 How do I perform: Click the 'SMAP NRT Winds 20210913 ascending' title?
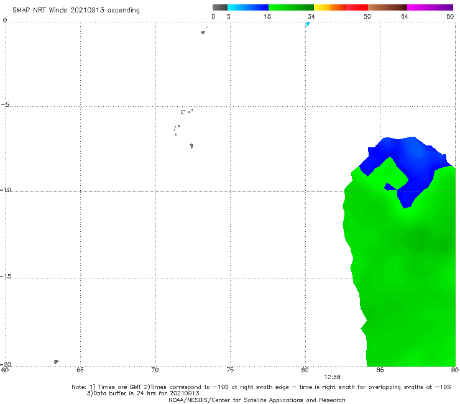click(x=76, y=10)
